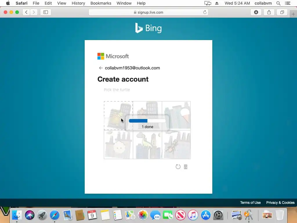Open the Bookmarks menu
Screen dimensions: 297x223
click(x=101, y=3)
